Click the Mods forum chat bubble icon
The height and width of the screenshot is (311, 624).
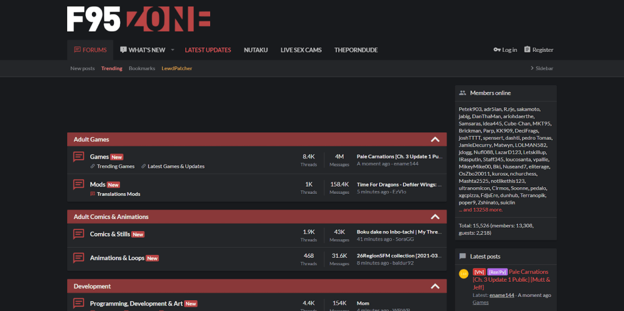[79, 184]
